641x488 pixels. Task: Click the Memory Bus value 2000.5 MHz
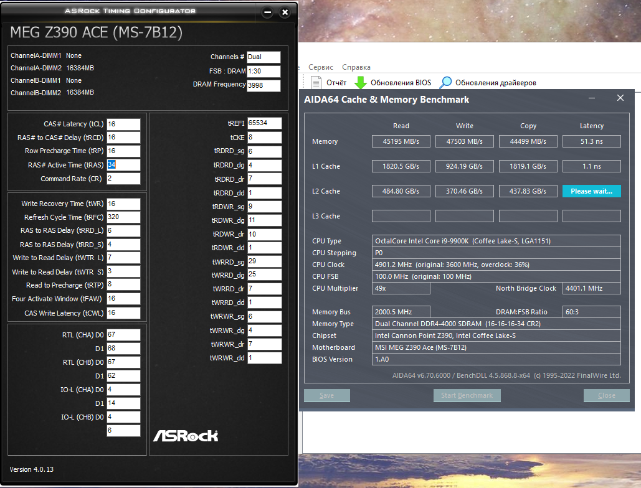coord(401,312)
